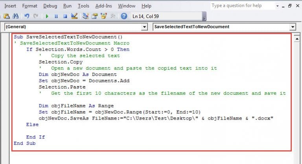Image resolution: width=302 pixels, height=164 pixels.
Task: Expand the (General) object dropdown
Action: click(144, 27)
